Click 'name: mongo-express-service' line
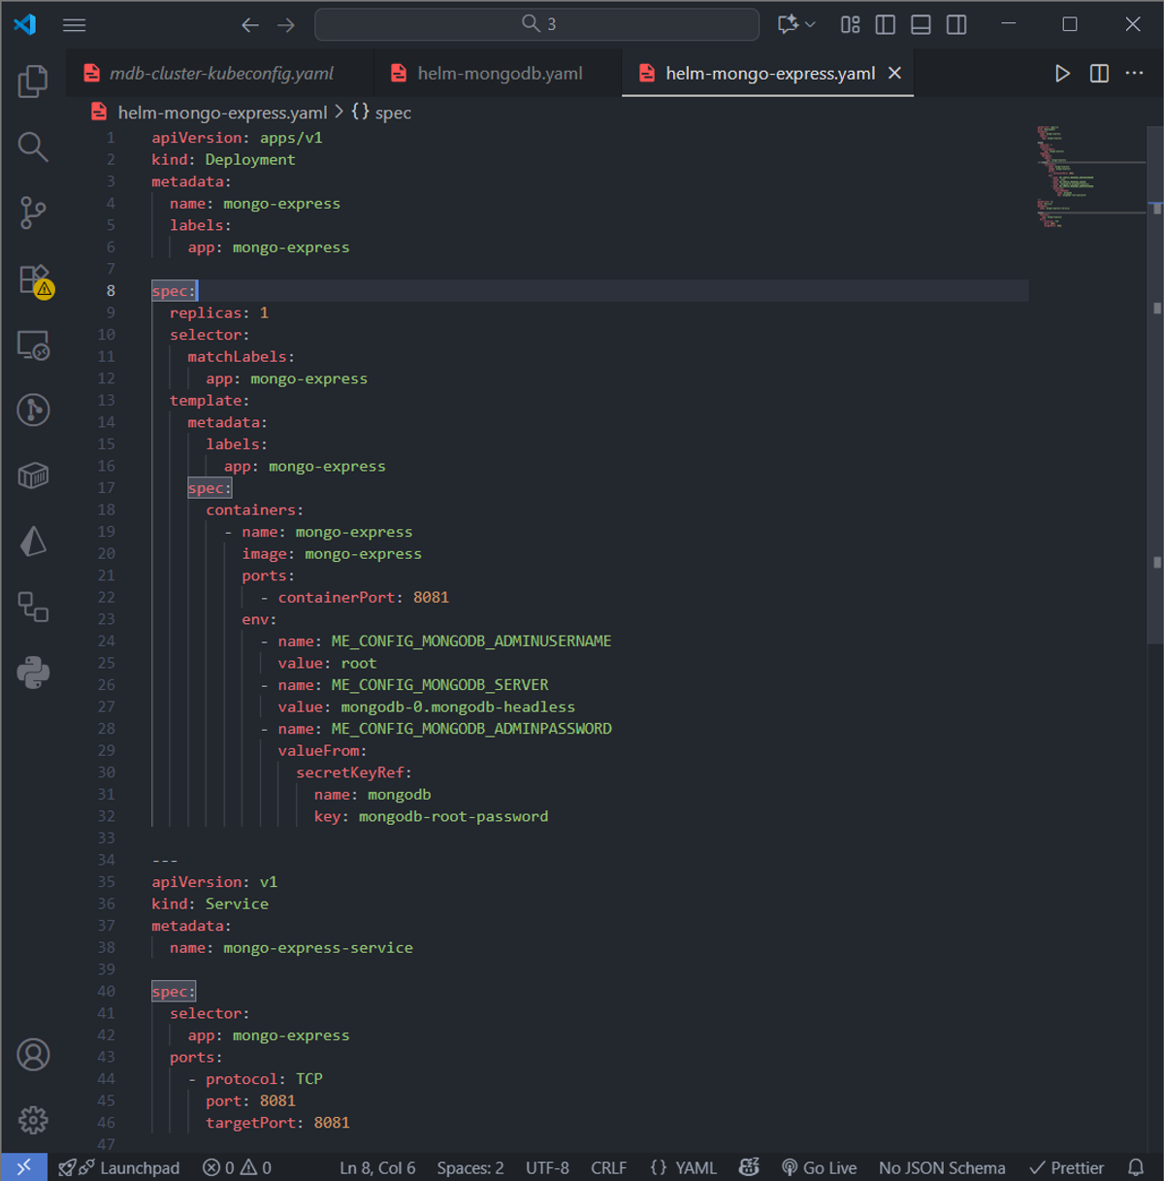Screen dimensions: 1164x1181 click(x=291, y=947)
